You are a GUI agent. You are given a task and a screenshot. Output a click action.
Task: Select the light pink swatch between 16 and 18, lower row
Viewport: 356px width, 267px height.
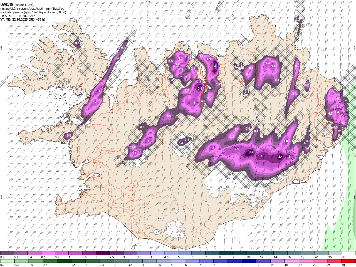coord(291,261)
